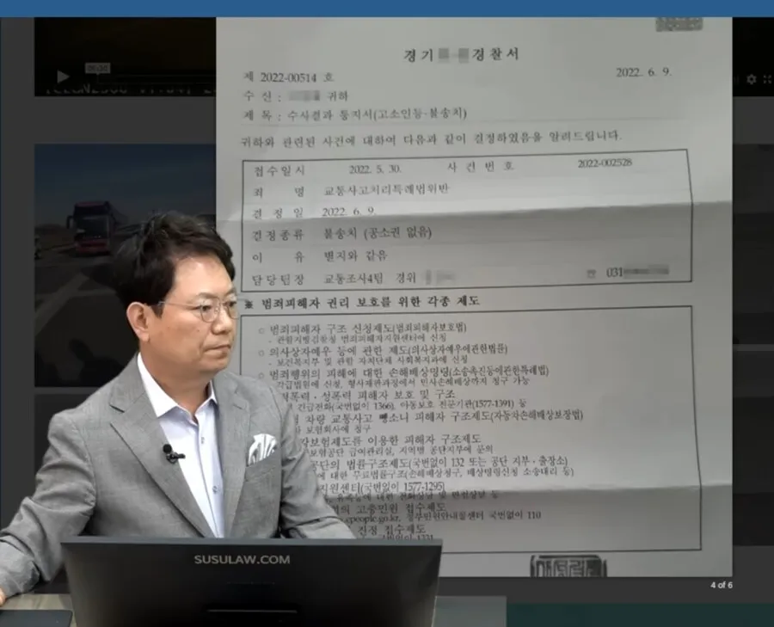Enter fullscreen using the video's expand icon
774x627 pixels.
pos(766,79)
